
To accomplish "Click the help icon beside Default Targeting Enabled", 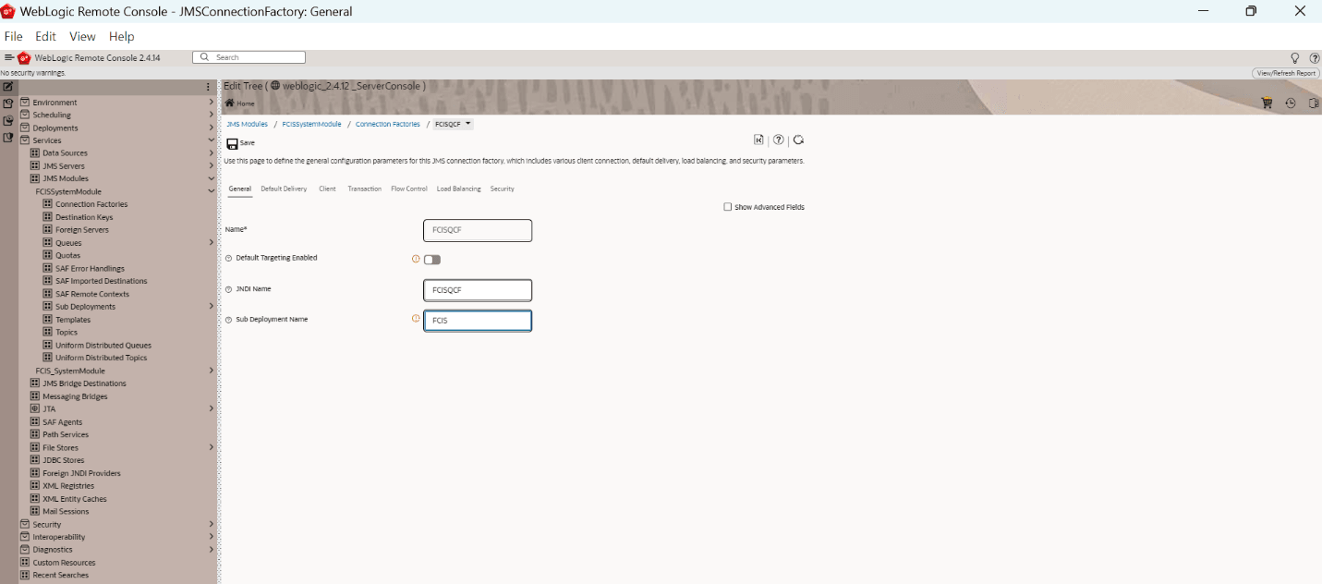I will pos(228,258).
